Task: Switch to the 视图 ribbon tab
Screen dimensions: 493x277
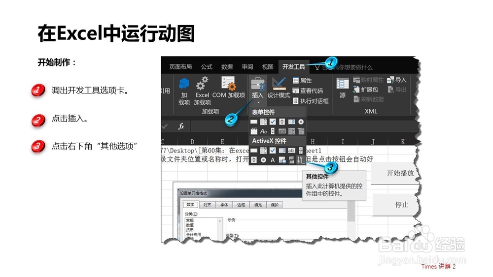Action: [x=268, y=67]
